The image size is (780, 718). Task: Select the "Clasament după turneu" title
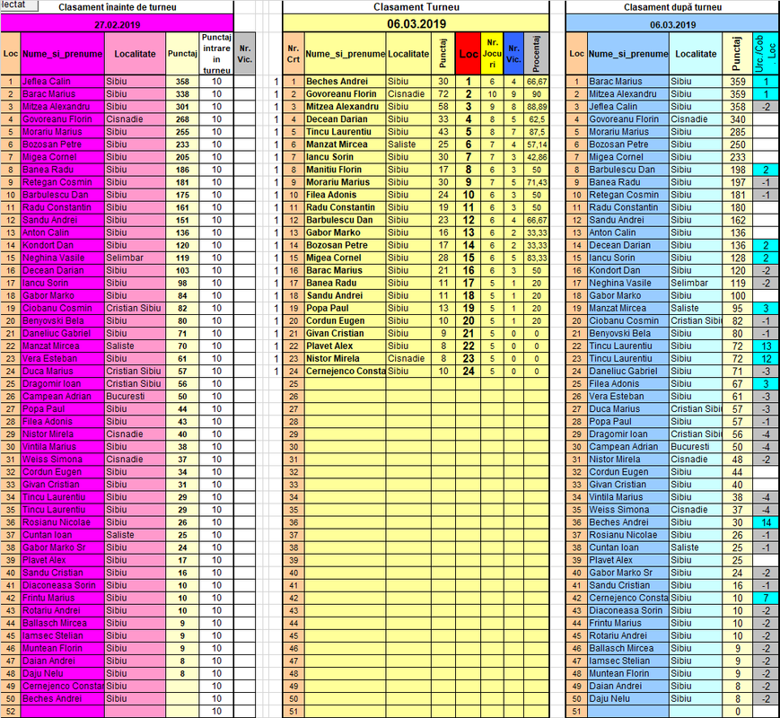coord(672,7)
